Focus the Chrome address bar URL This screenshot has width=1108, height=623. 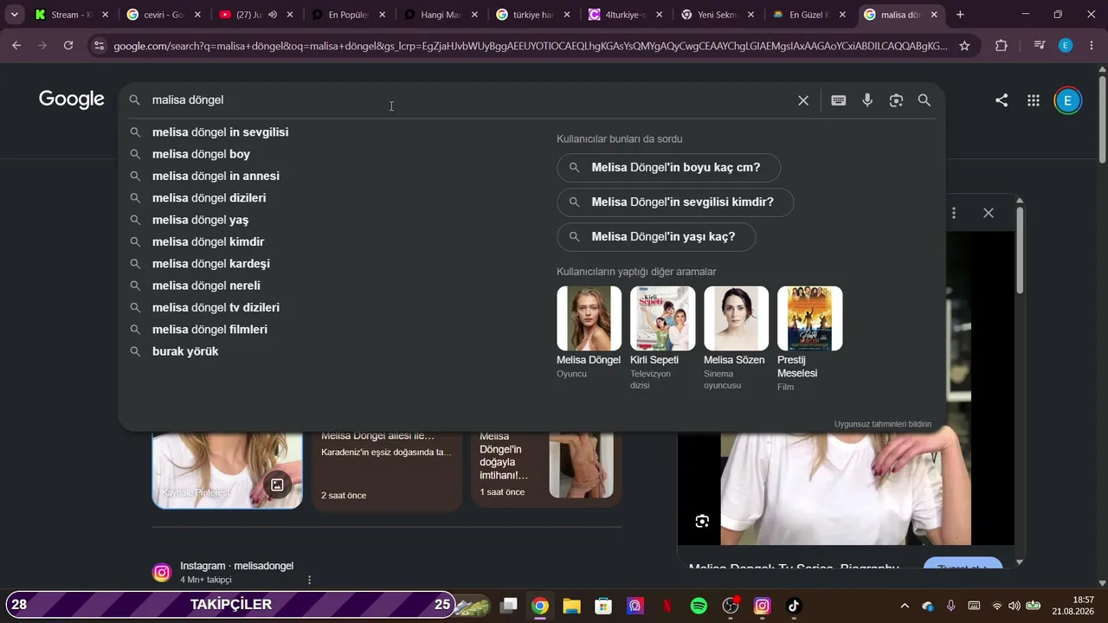(x=530, y=46)
